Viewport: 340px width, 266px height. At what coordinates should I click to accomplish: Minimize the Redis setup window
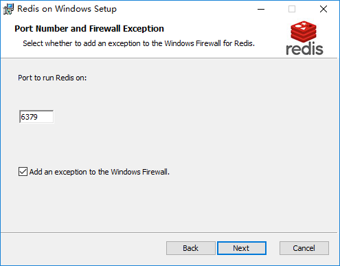click(x=261, y=9)
